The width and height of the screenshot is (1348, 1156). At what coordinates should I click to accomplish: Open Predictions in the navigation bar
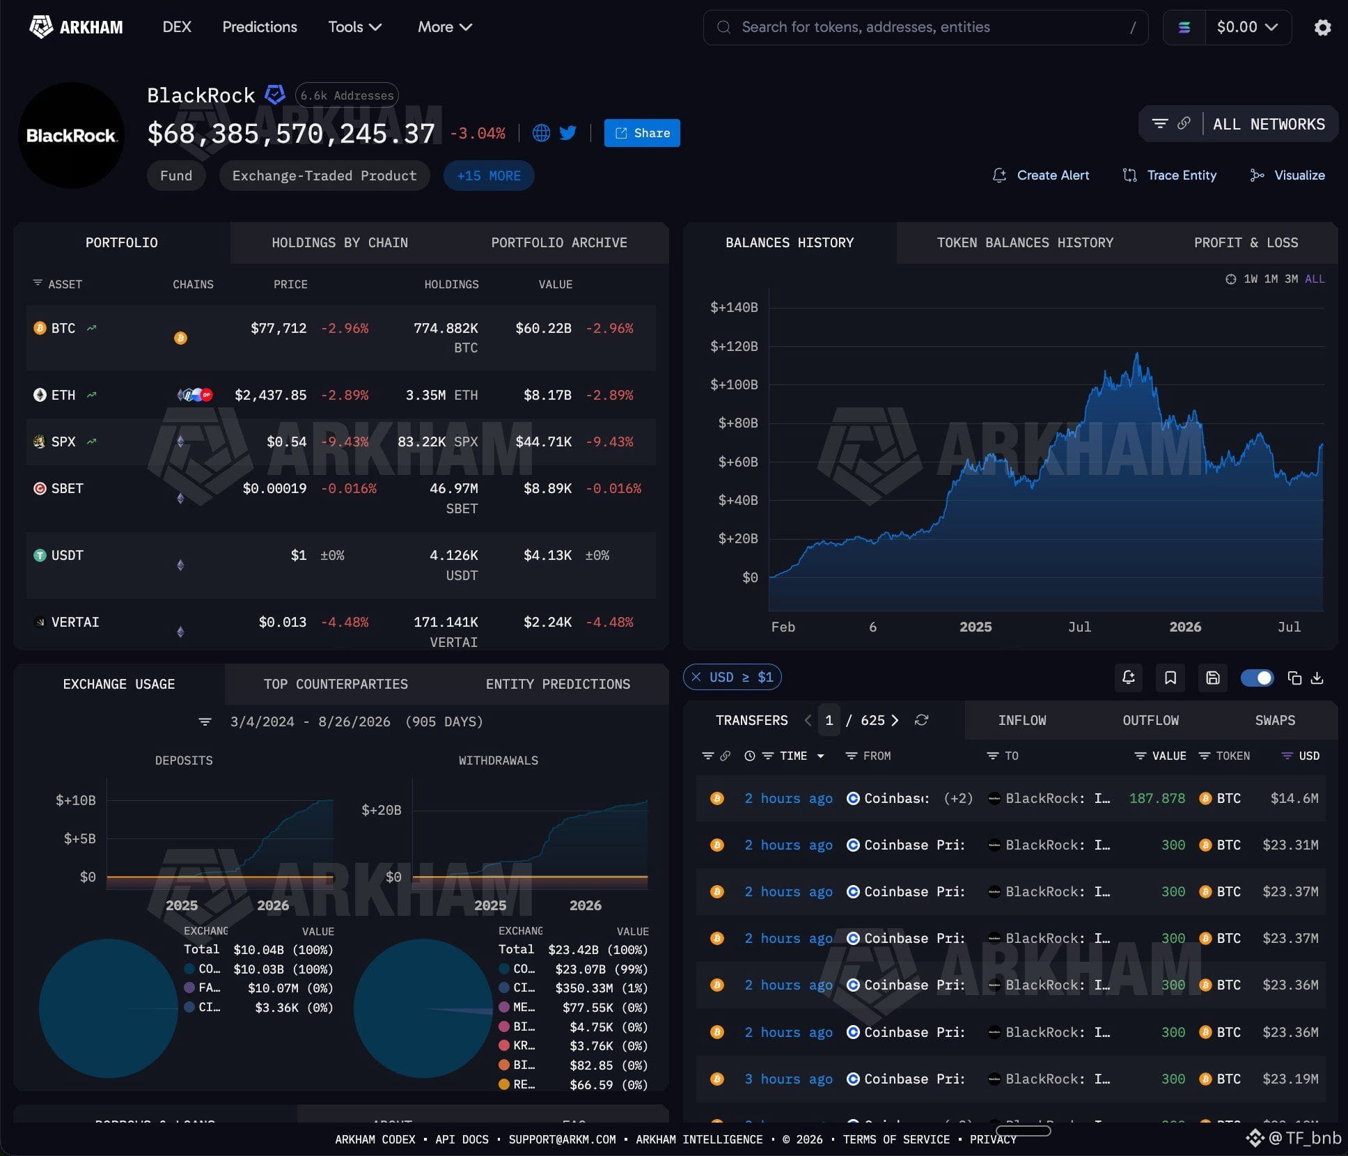[260, 27]
